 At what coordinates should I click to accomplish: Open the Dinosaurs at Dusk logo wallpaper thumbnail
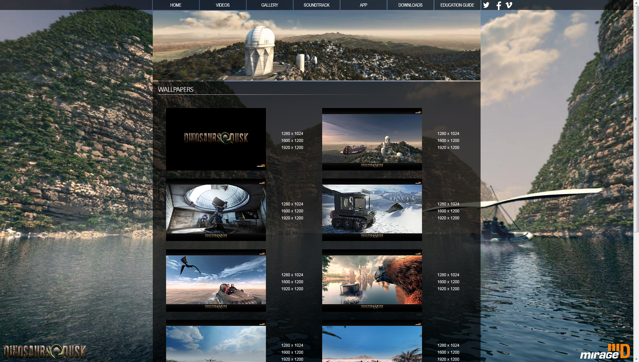(x=216, y=139)
